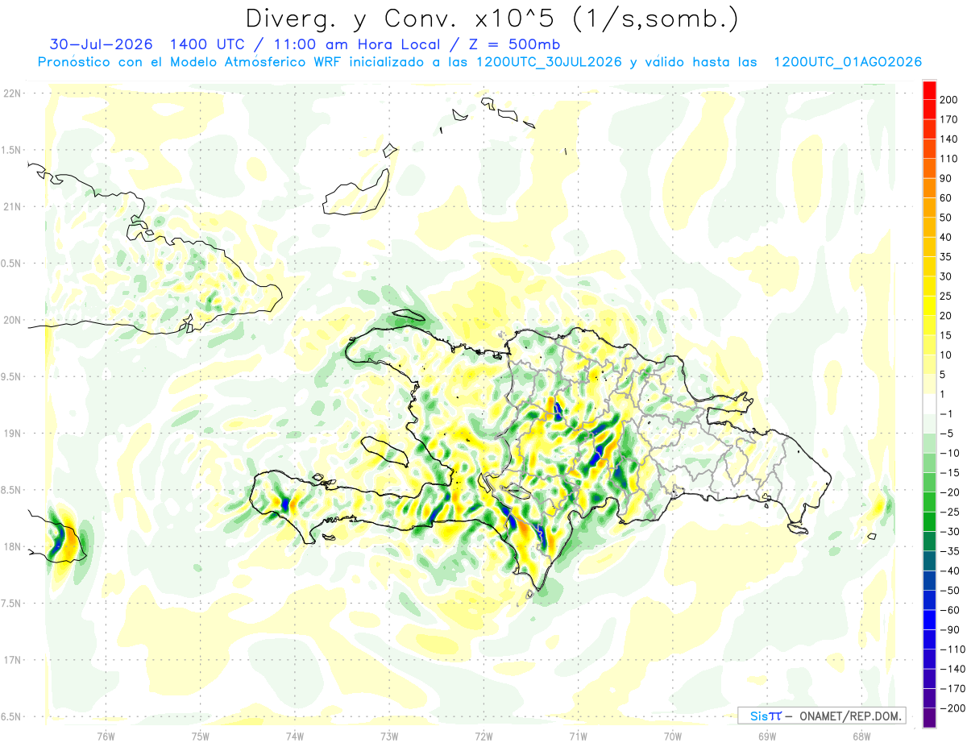Image resolution: width=967 pixels, height=747 pixels.
Task: Click the '69W' longitude label
Action: (x=766, y=736)
